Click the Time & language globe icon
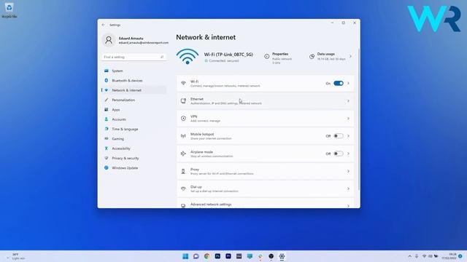This screenshot has height=262, width=467. point(107,129)
